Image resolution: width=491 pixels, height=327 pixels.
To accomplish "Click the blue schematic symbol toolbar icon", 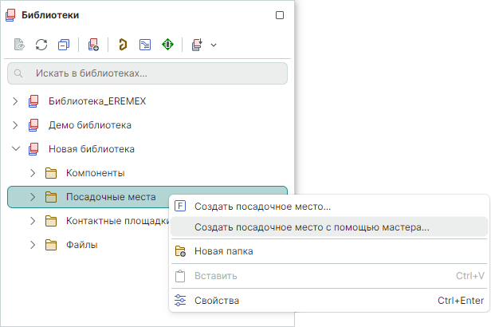I will click(x=145, y=45).
